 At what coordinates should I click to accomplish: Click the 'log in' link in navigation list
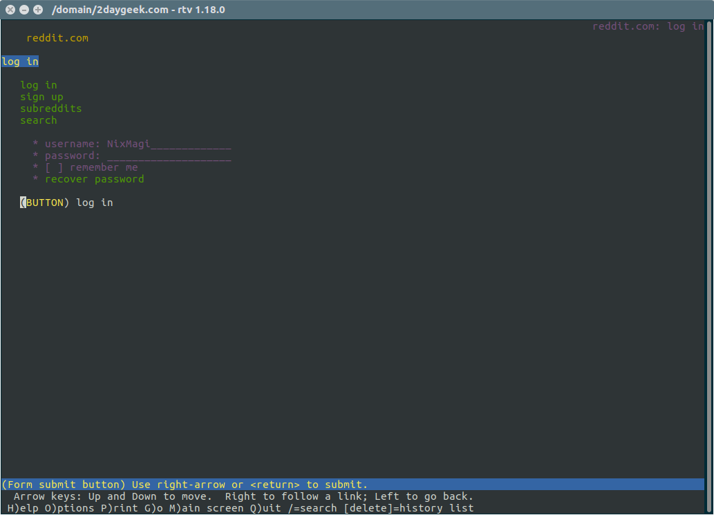pos(39,85)
